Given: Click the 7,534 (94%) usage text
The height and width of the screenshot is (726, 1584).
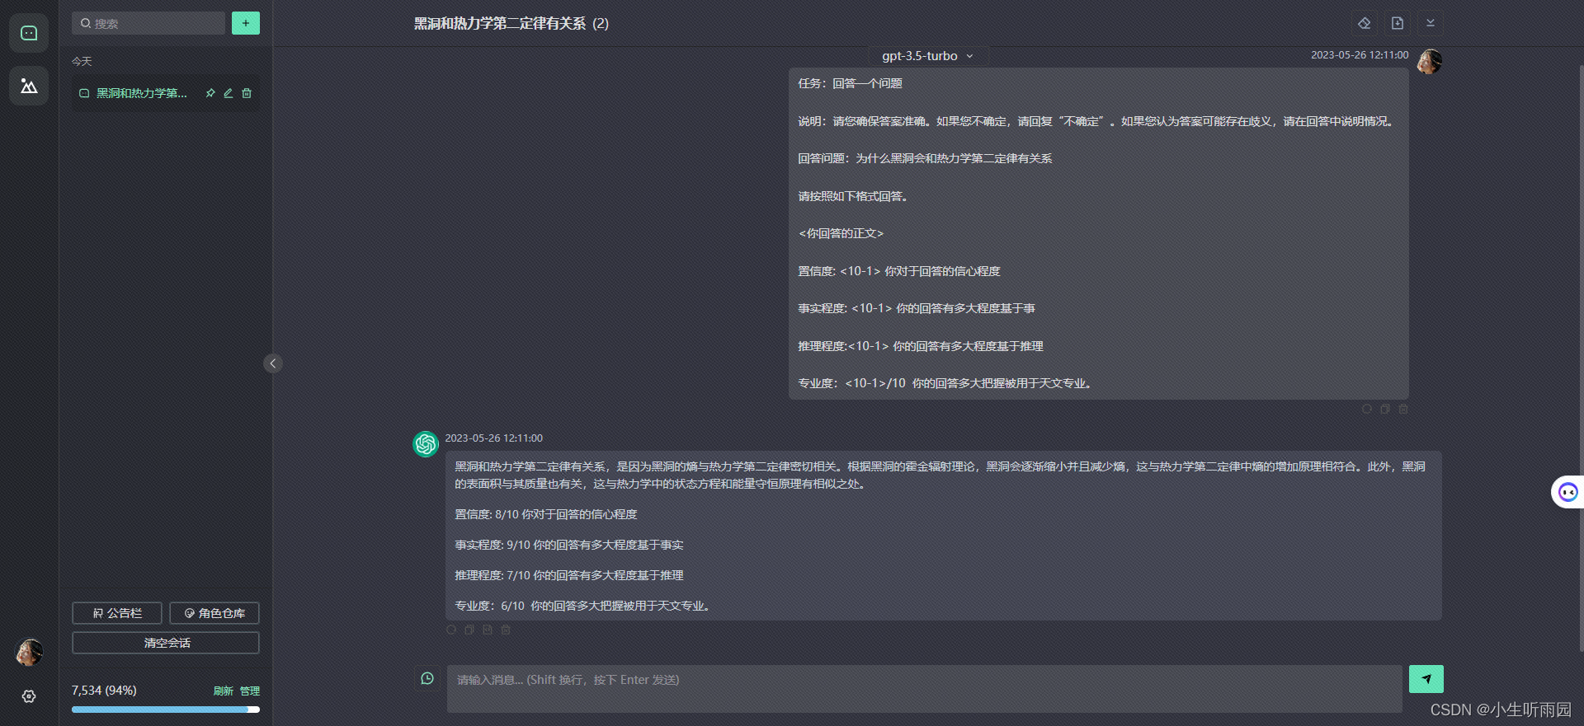Looking at the screenshot, I should [104, 691].
